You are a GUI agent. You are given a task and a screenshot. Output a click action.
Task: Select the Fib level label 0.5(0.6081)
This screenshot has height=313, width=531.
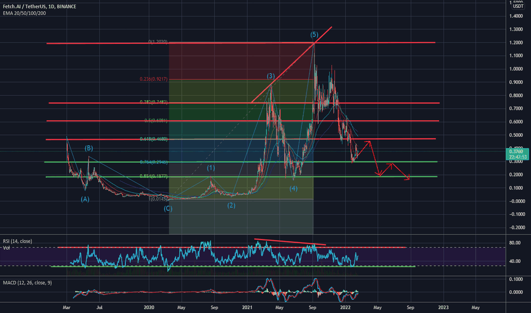156,121
